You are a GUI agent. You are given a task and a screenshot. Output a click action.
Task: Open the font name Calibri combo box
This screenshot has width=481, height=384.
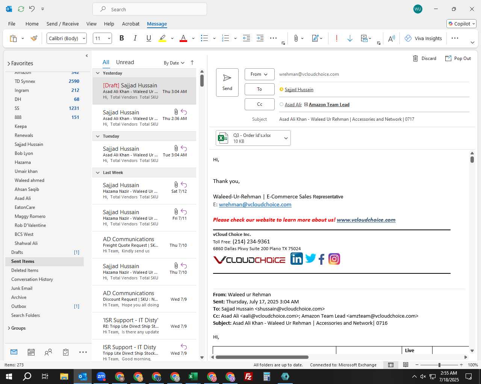coord(67,38)
